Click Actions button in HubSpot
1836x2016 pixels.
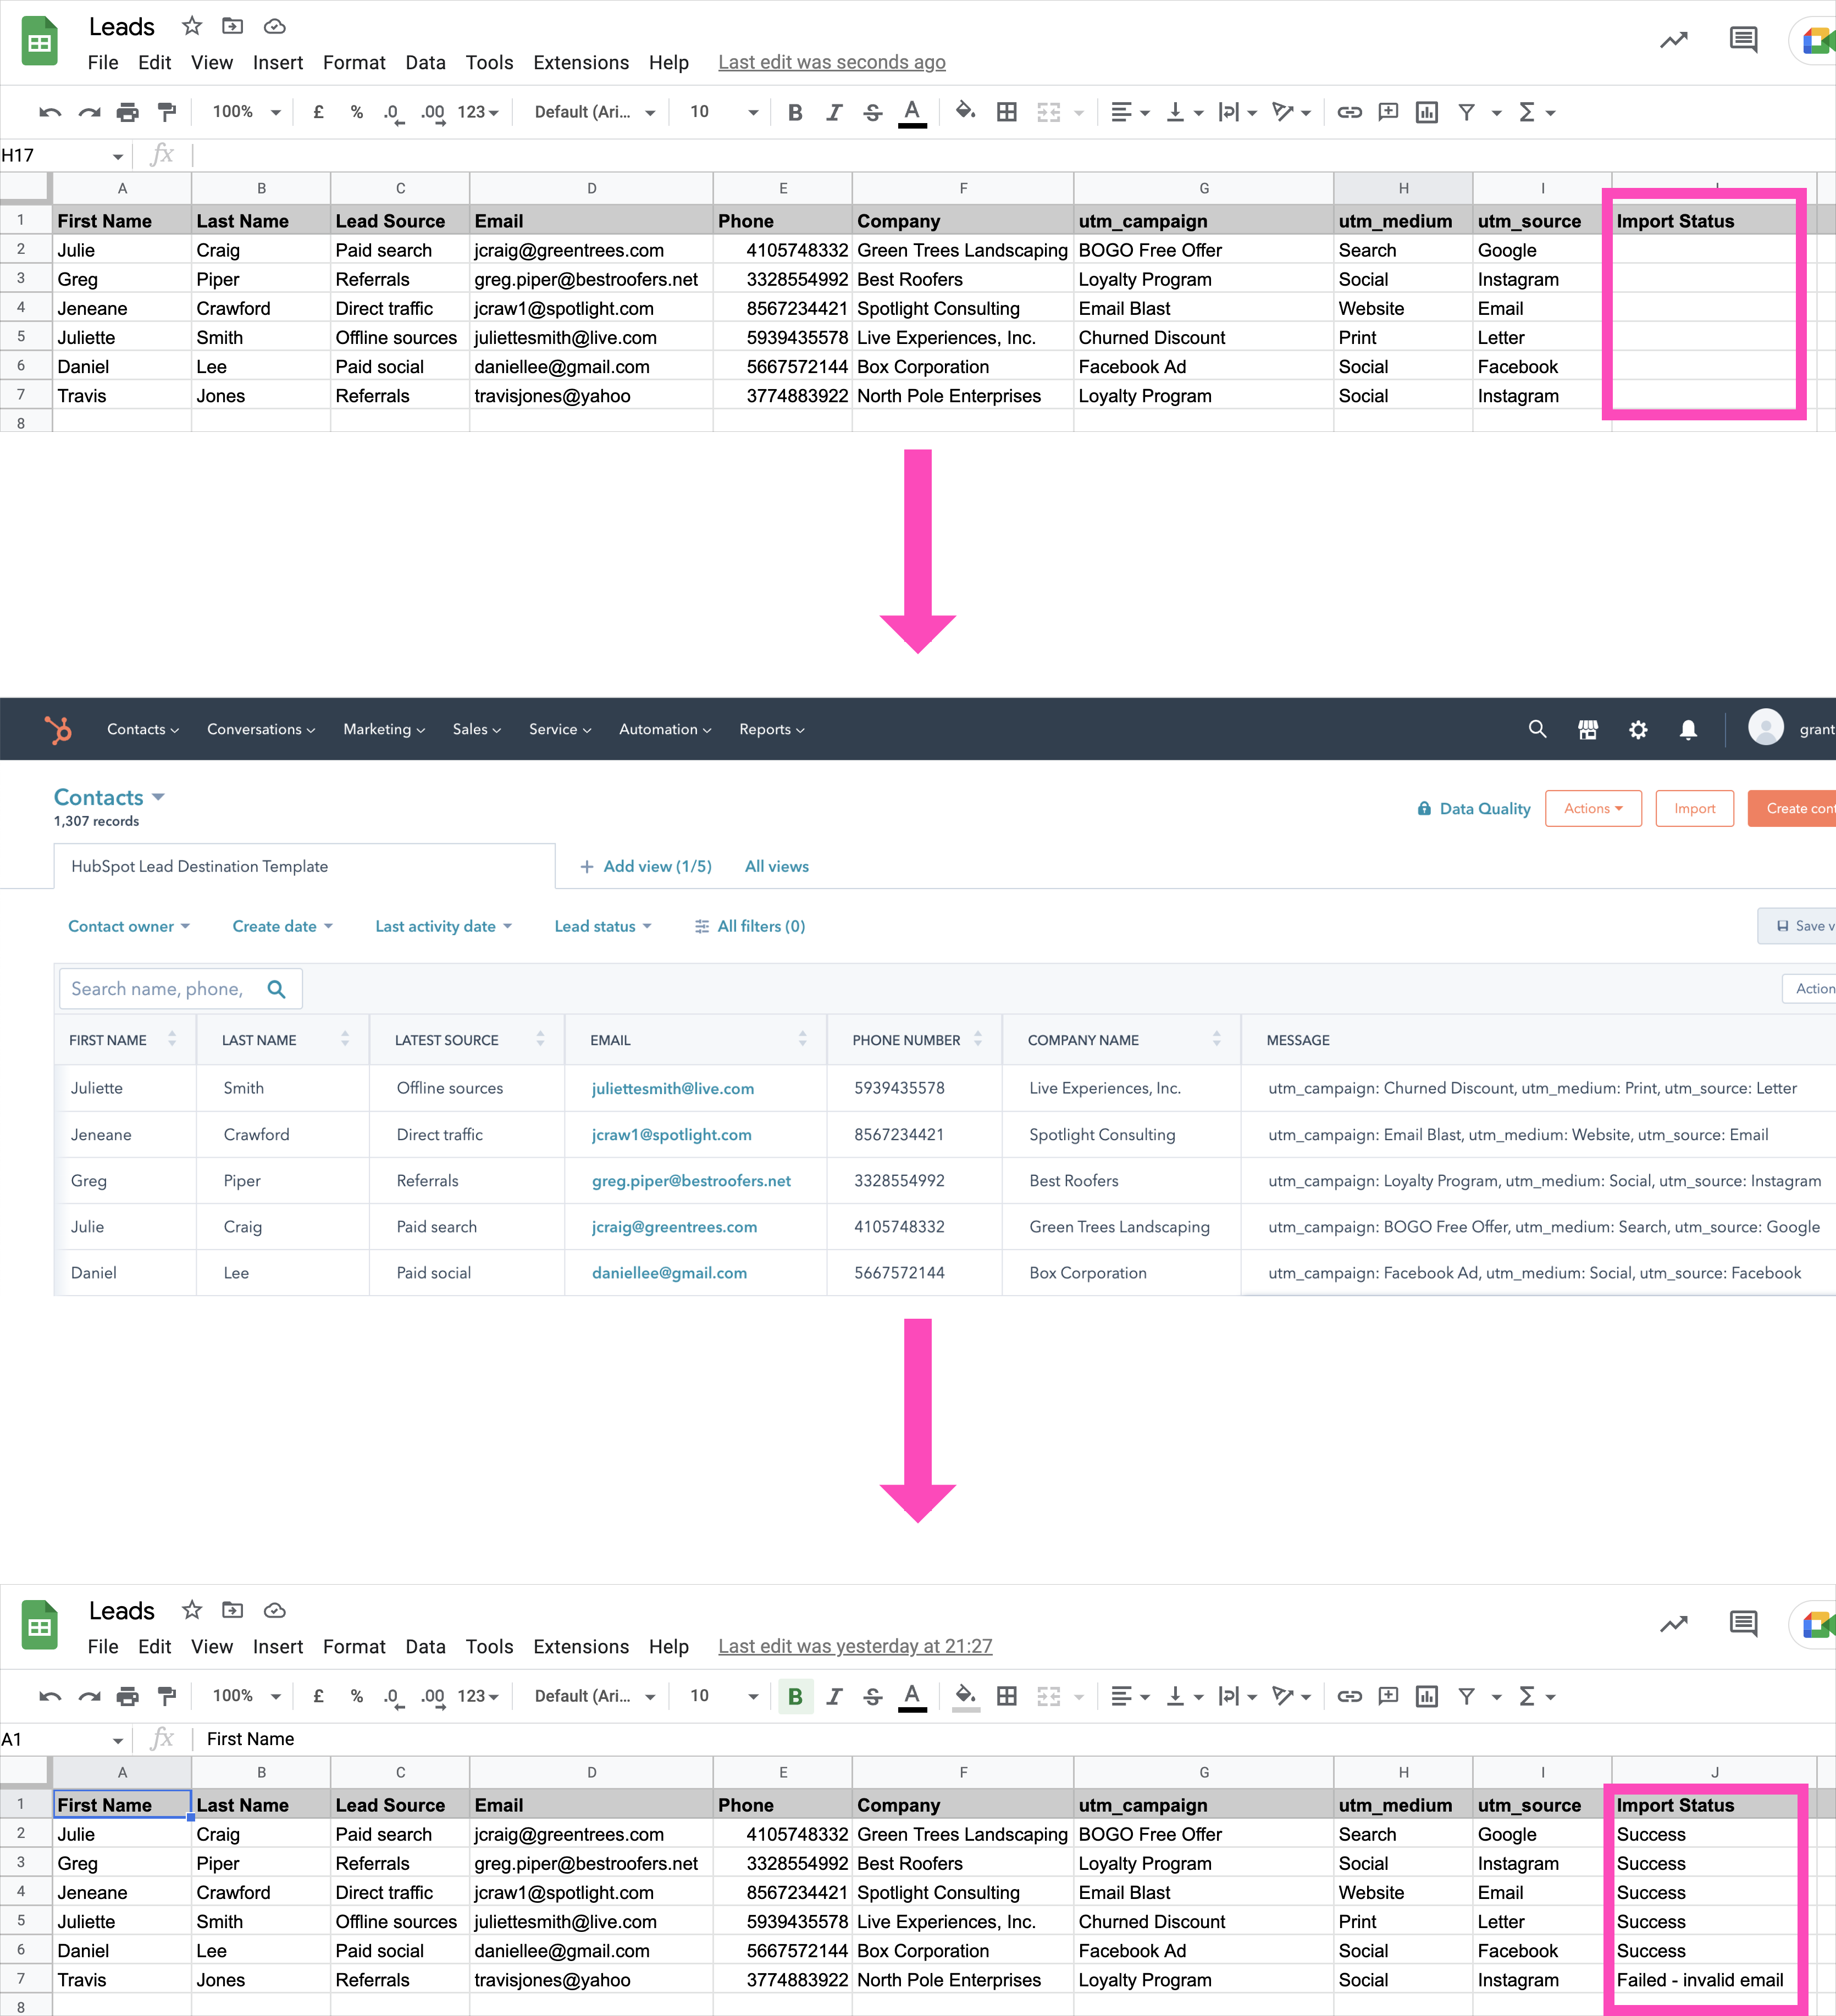pyautogui.click(x=1593, y=808)
